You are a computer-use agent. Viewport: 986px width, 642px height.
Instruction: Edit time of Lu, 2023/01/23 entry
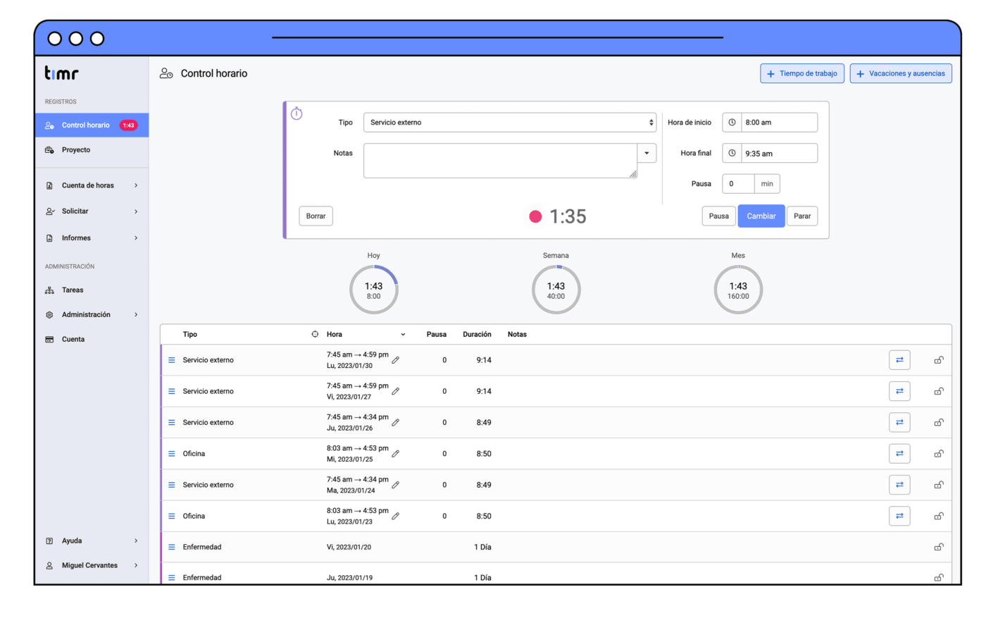point(396,516)
